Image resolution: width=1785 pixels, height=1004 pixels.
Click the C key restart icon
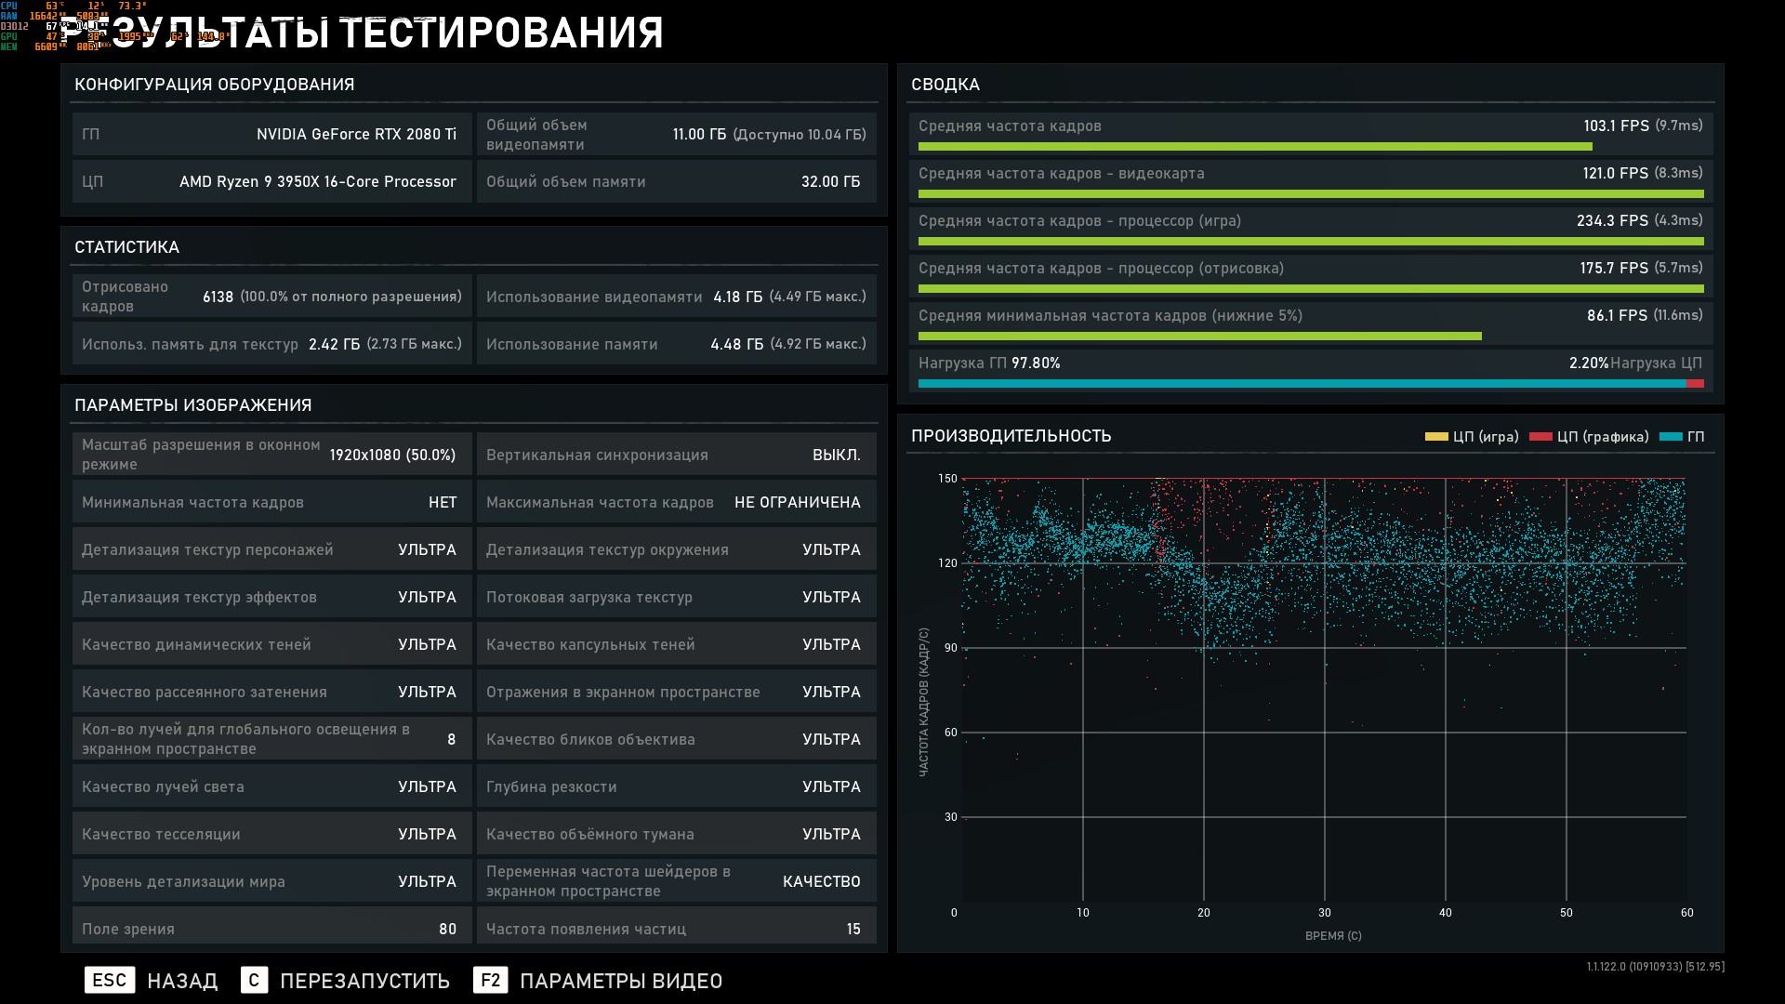(x=254, y=980)
